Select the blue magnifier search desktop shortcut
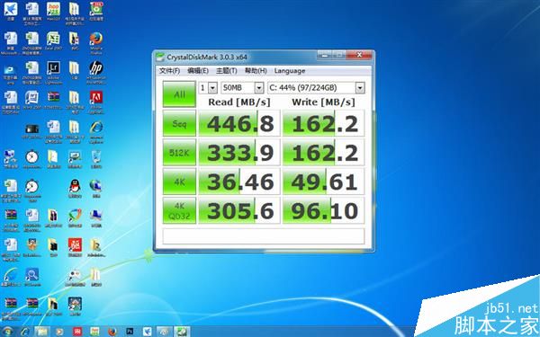Viewport: 540px width, 337px height. point(32,277)
